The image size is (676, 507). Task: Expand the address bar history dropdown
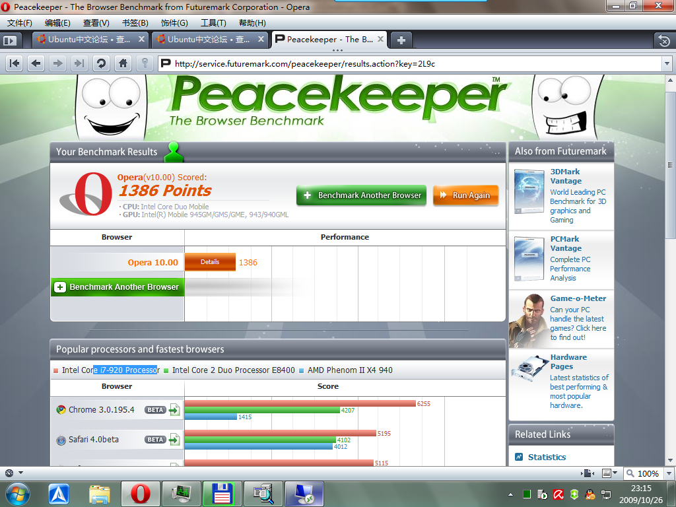667,64
